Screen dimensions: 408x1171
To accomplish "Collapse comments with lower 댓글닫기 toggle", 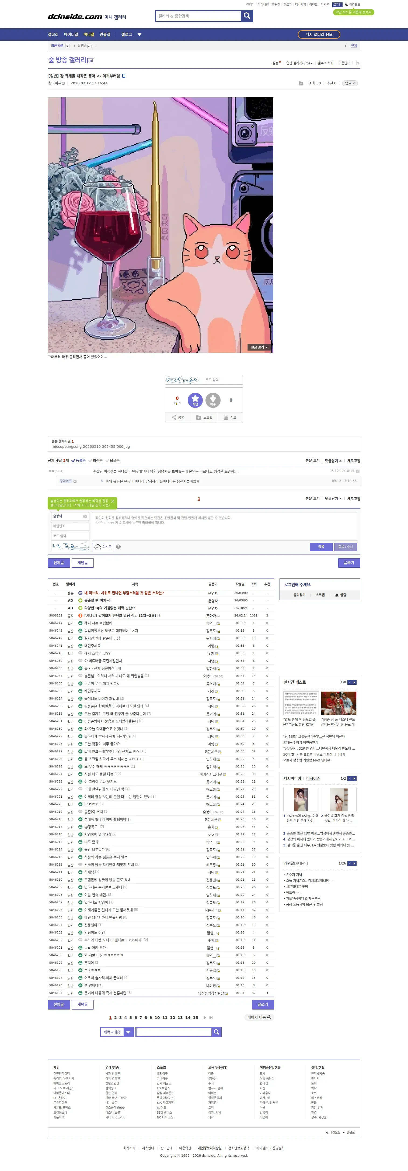I will click(333, 499).
